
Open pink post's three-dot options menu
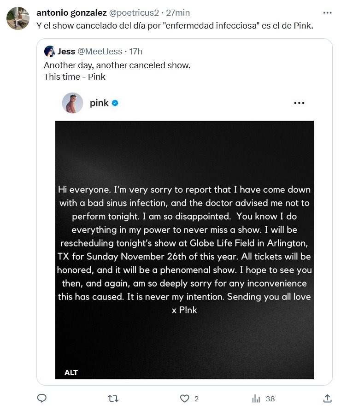tap(299, 103)
